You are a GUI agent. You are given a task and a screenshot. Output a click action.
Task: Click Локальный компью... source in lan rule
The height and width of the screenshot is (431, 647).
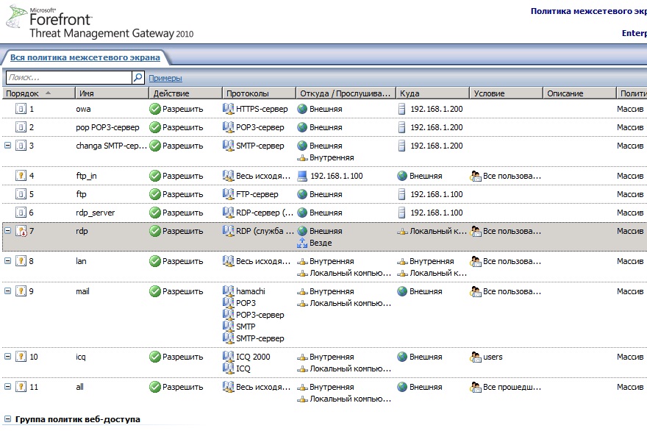(350, 274)
